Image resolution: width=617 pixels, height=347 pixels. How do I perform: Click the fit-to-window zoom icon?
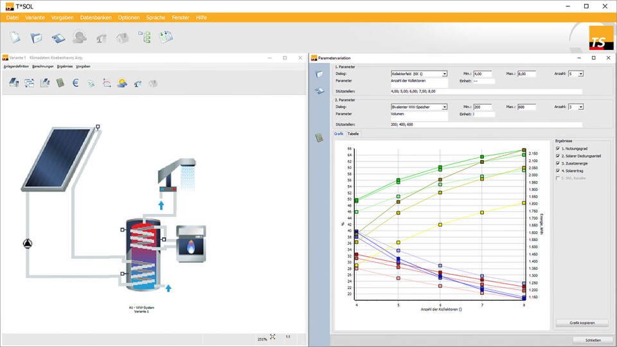(273, 337)
